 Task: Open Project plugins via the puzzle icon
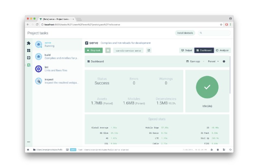[29, 43]
